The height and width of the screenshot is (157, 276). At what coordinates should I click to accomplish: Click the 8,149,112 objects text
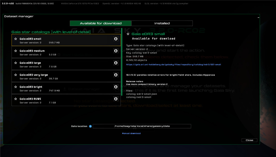point(136,60)
